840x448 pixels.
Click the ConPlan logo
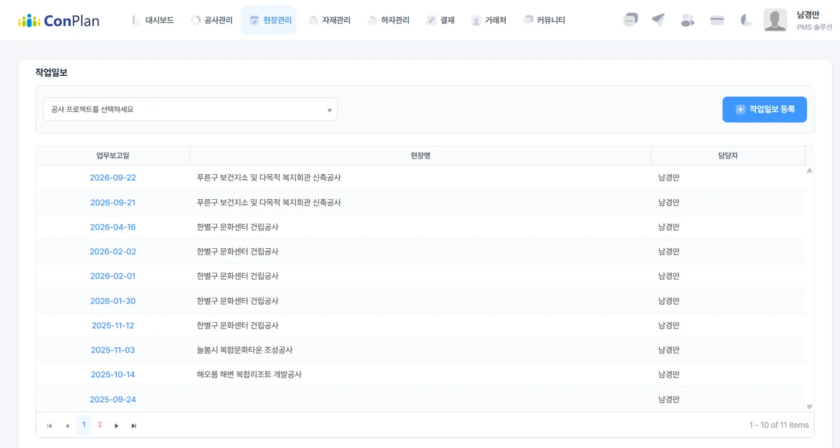pos(58,20)
